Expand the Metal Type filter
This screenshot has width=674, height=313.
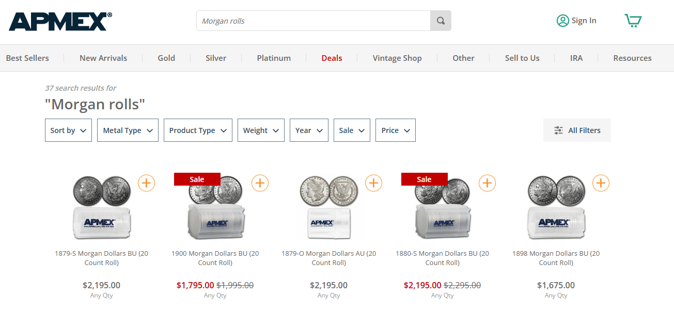pos(128,130)
